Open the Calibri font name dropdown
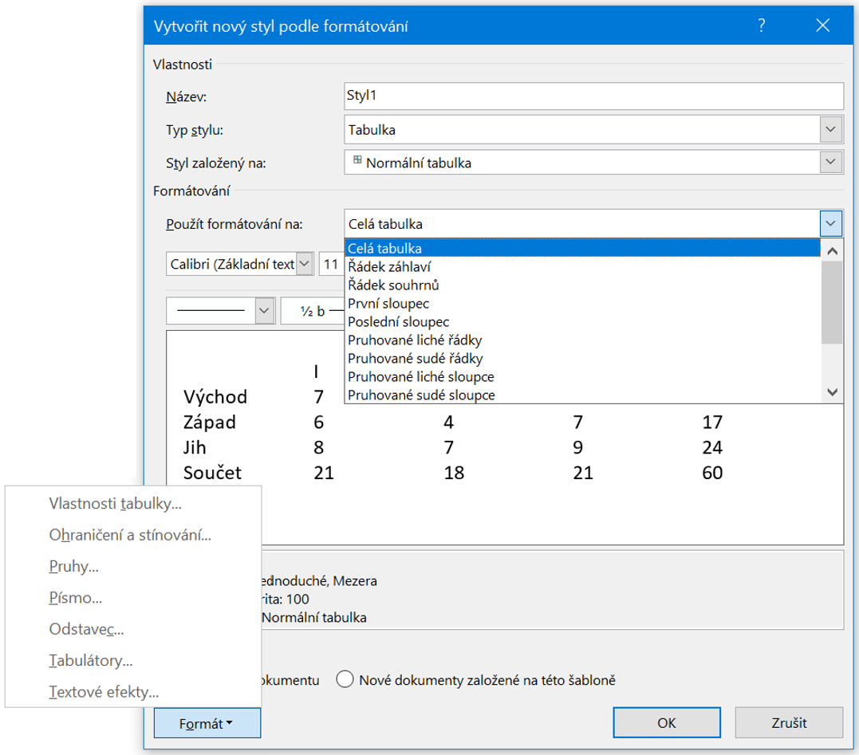Image resolution: width=859 pixels, height=755 pixels. point(304,265)
